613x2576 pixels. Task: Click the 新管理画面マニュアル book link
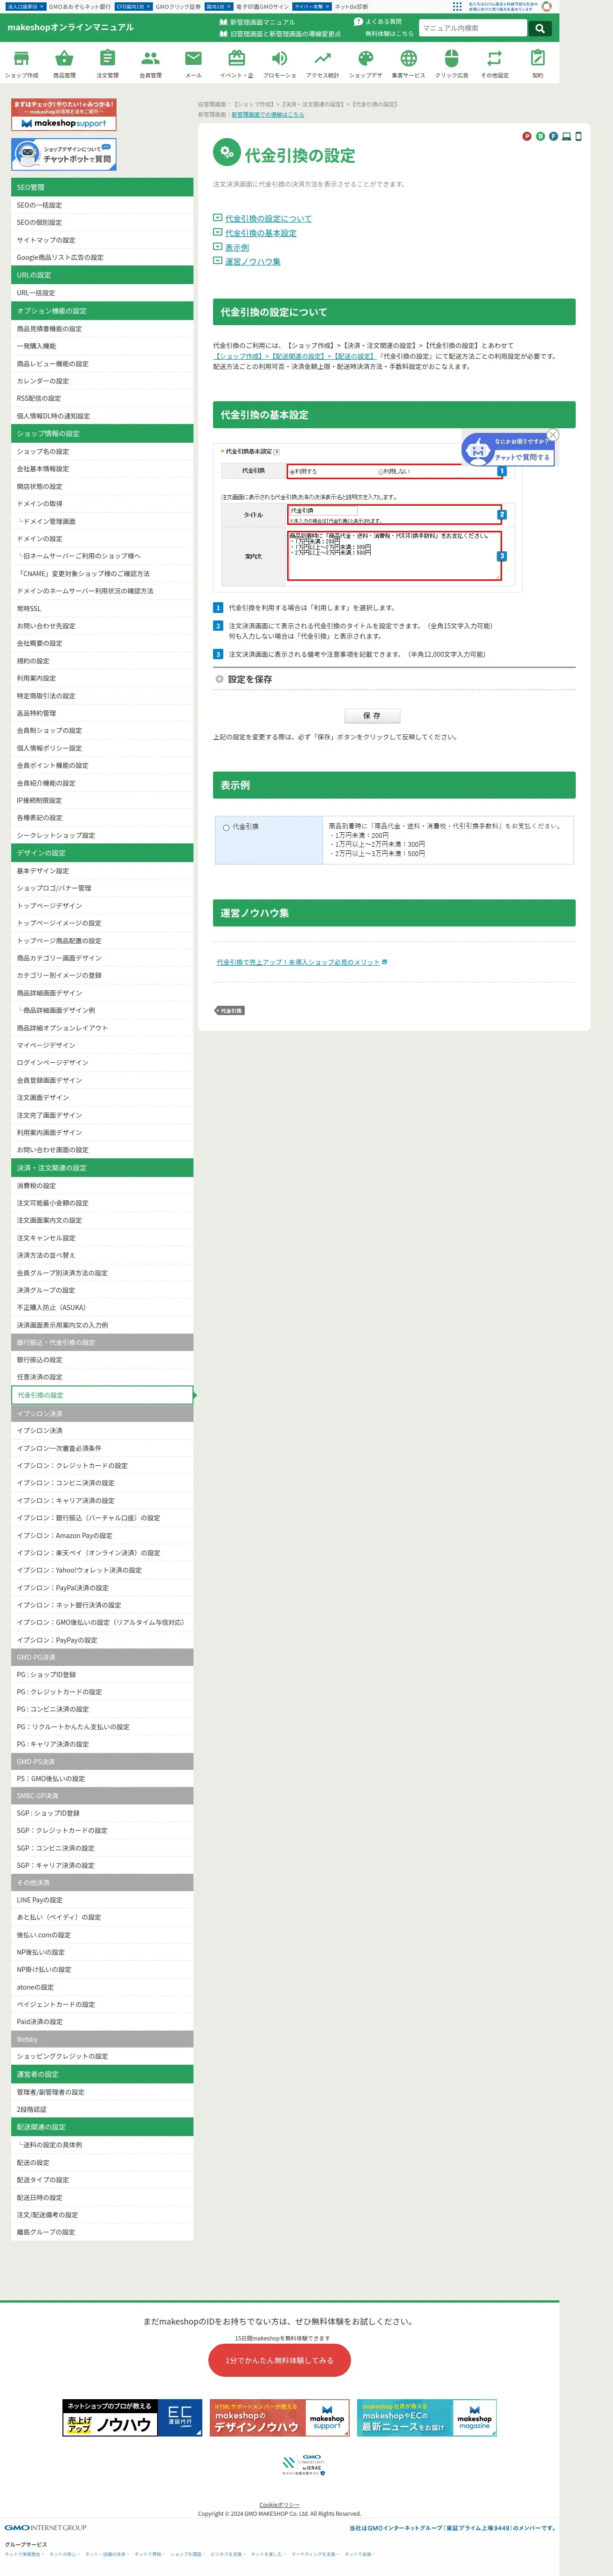pyautogui.click(x=257, y=22)
